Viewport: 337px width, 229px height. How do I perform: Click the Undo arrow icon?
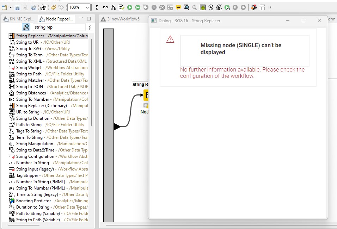click(x=53, y=7)
